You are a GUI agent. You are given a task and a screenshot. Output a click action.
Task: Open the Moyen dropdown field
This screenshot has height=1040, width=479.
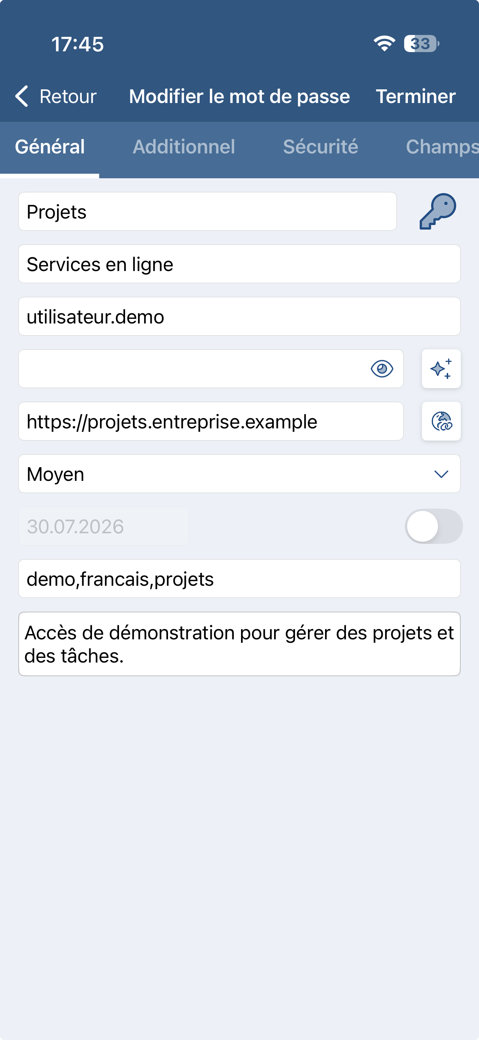coord(239,474)
